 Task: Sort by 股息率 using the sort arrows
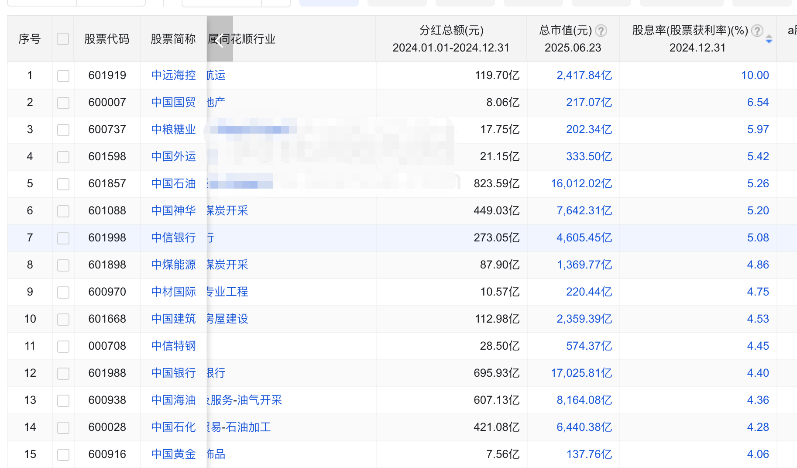pos(769,39)
